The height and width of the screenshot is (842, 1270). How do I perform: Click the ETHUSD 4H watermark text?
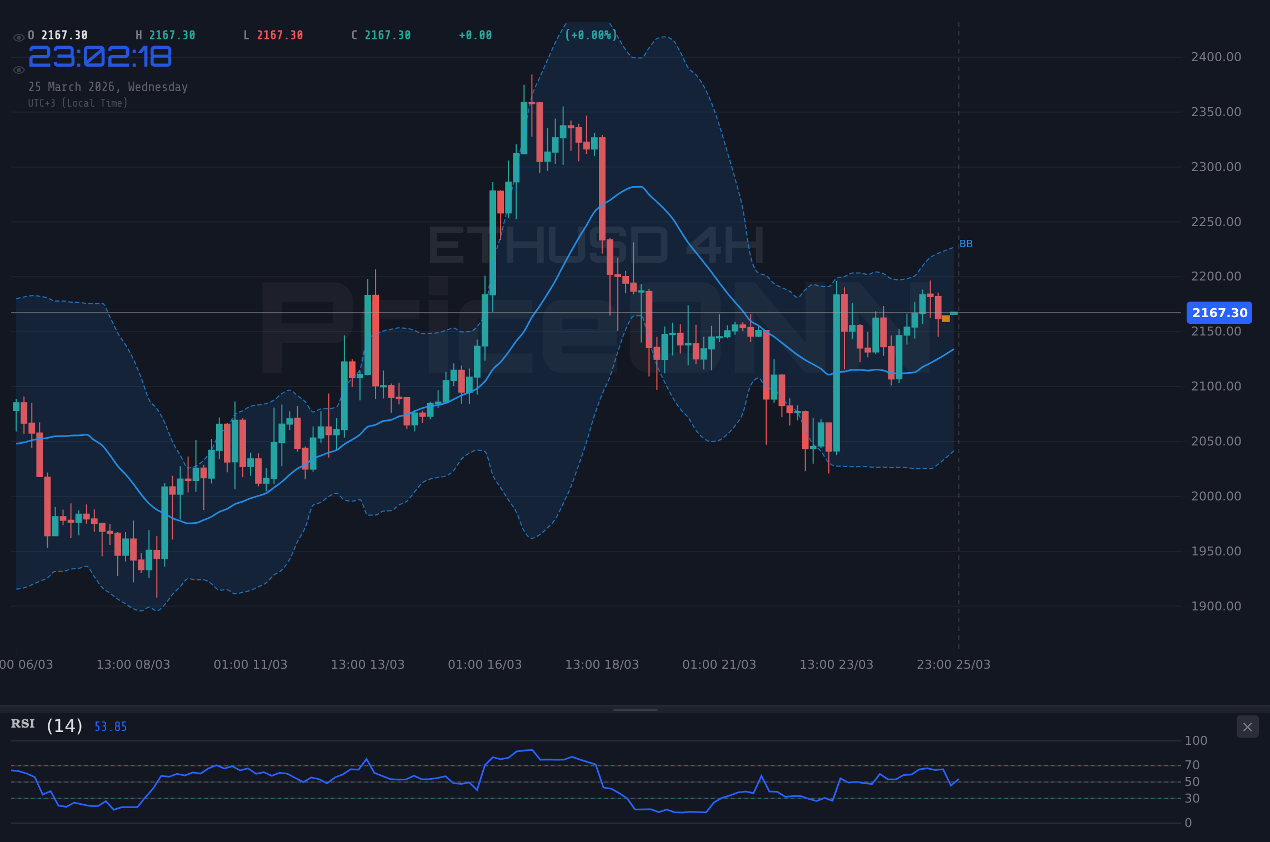(597, 243)
